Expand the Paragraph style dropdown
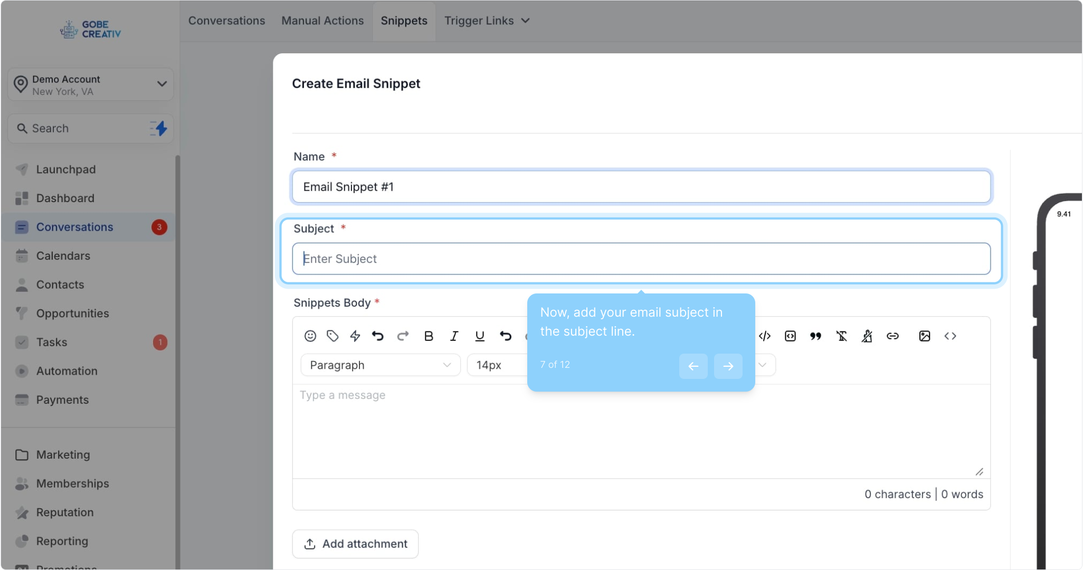 coord(380,365)
